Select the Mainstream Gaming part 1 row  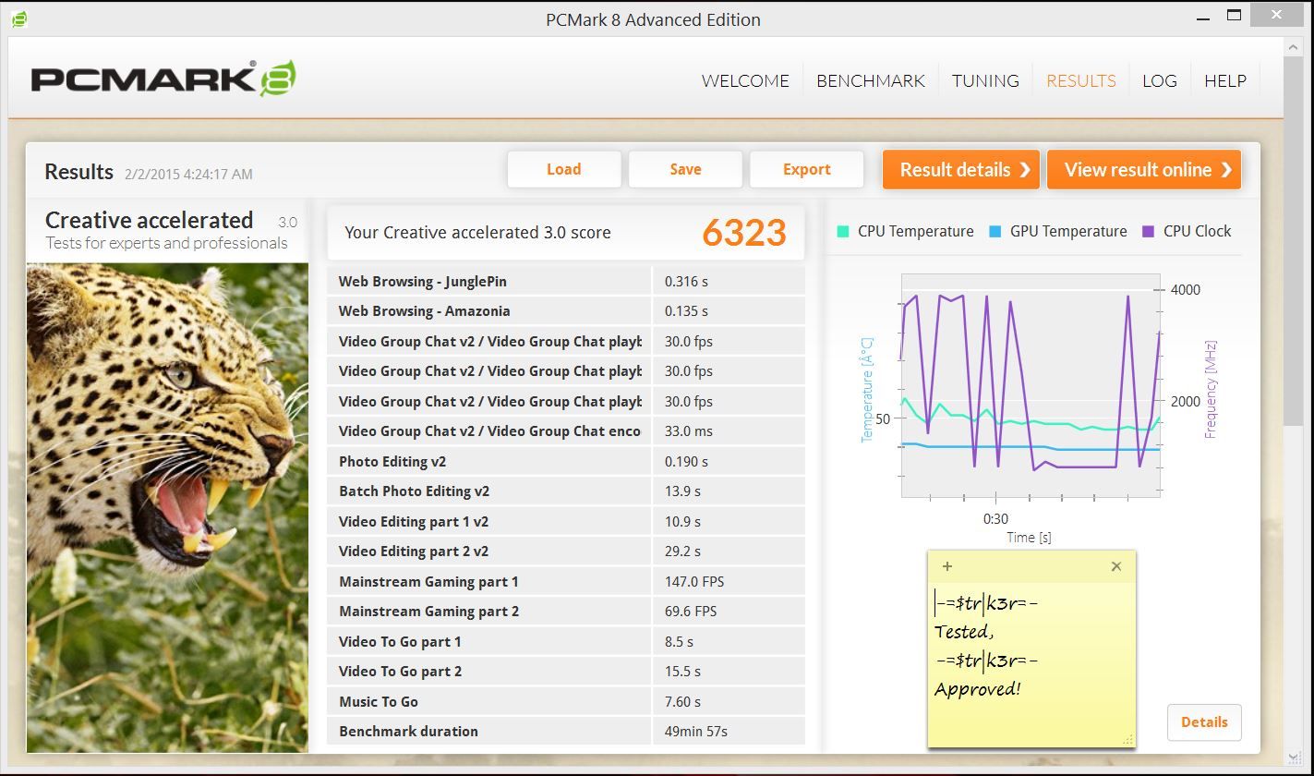(565, 582)
